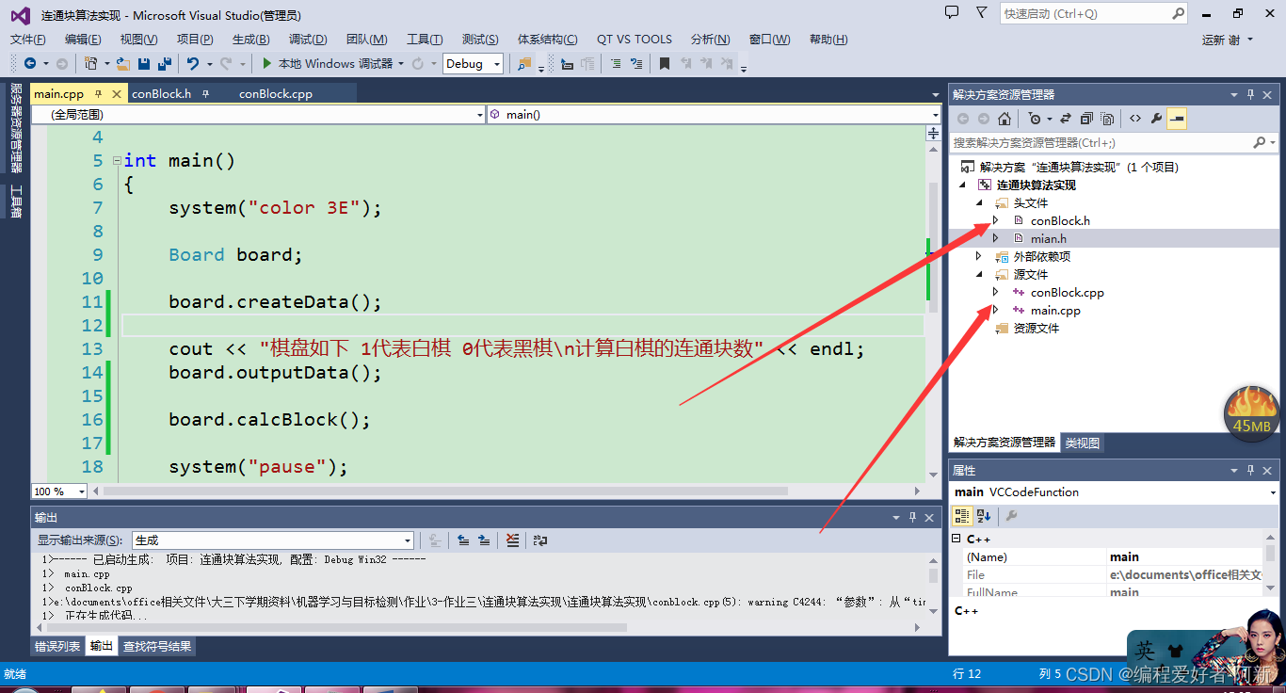Switch to the conBlock.cpp editor tab
Viewport: 1286px width, 693px height.
[276, 94]
